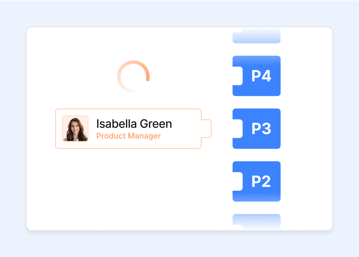Select the blue P4 puzzle block
The width and height of the screenshot is (359, 257).
pyautogui.click(x=257, y=76)
